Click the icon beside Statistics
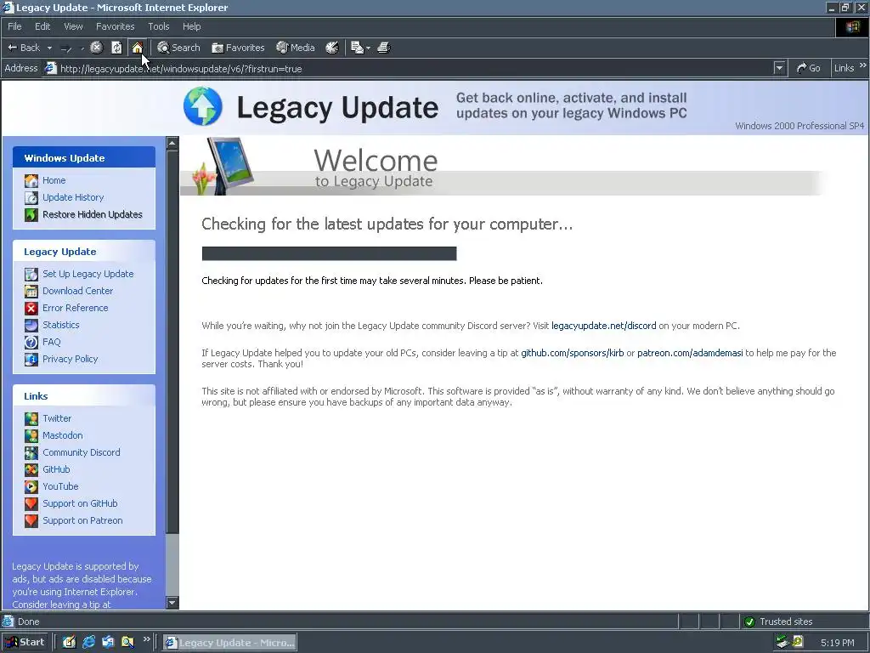 pos(31,325)
